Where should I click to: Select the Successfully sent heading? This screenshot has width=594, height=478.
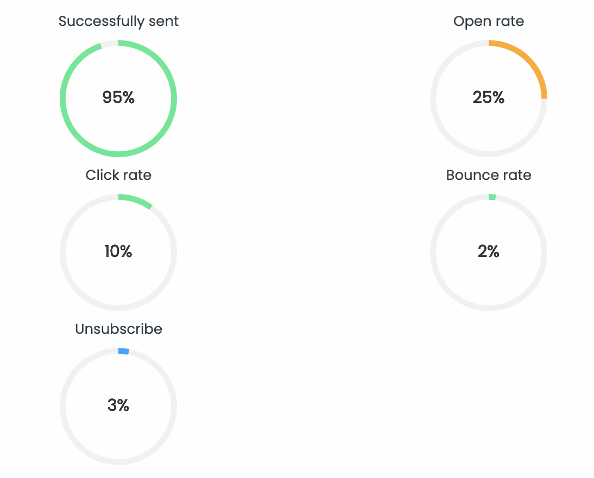click(x=118, y=22)
